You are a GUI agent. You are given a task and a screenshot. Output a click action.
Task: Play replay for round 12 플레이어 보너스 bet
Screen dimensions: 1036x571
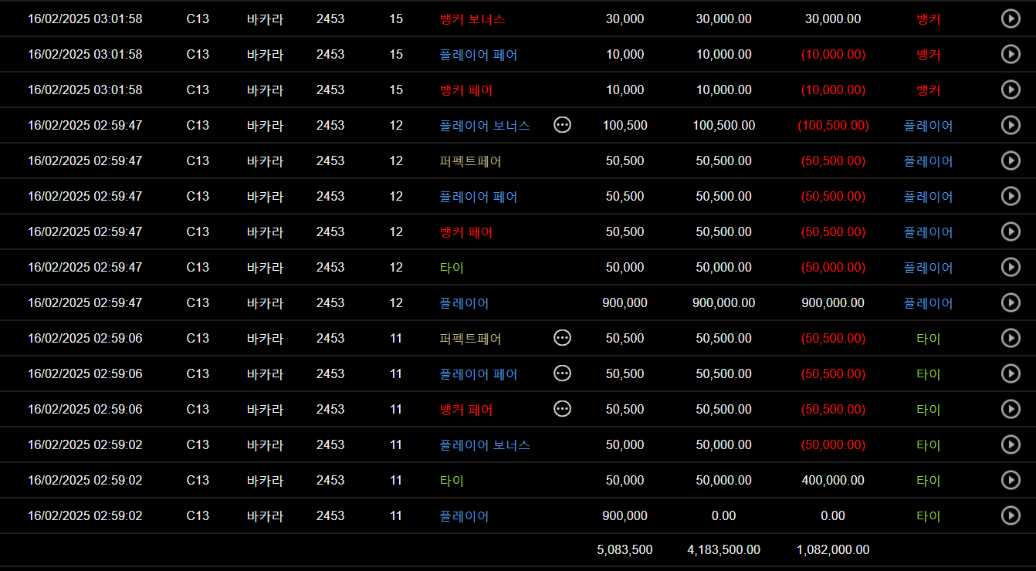[1011, 125]
